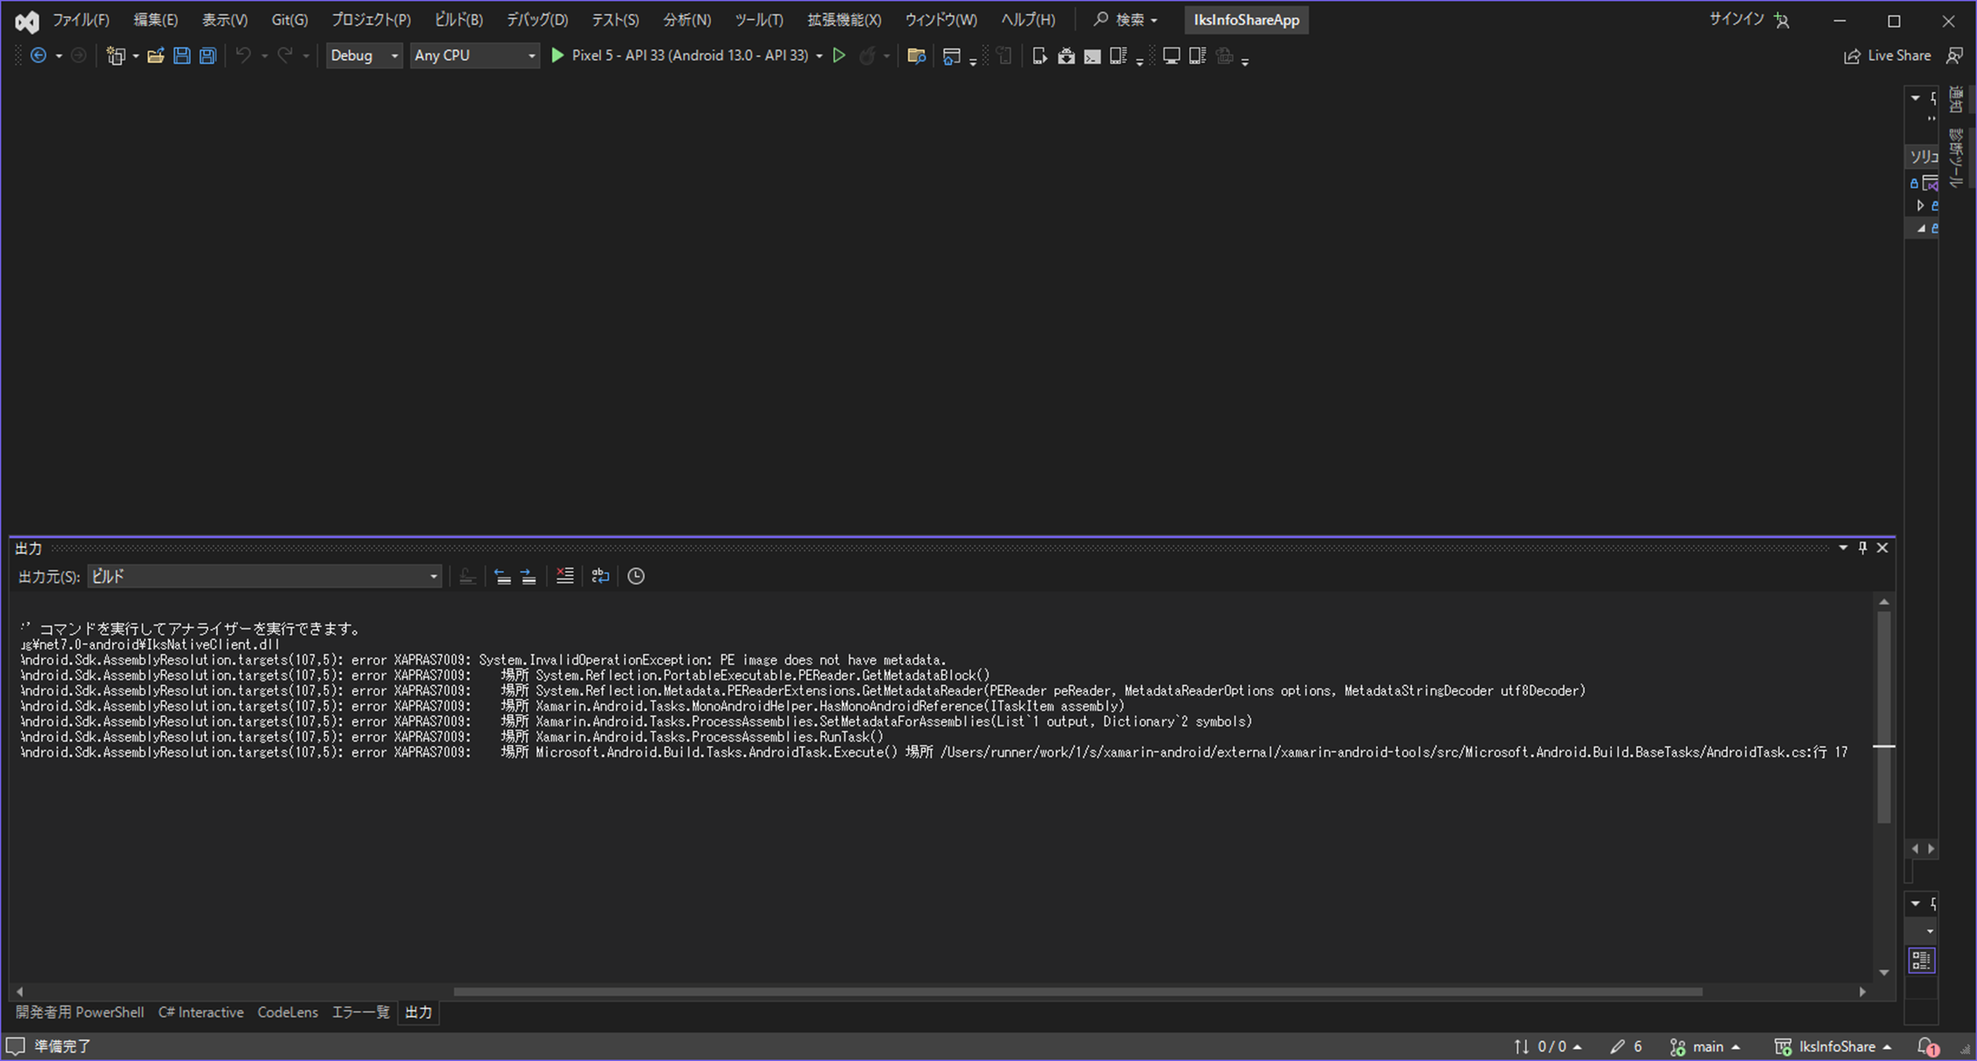The width and height of the screenshot is (1977, 1061).
Task: Open the Any CPU platform dropdown
Action: 475,55
